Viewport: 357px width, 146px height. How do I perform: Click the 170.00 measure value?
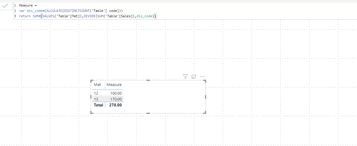tap(116, 99)
